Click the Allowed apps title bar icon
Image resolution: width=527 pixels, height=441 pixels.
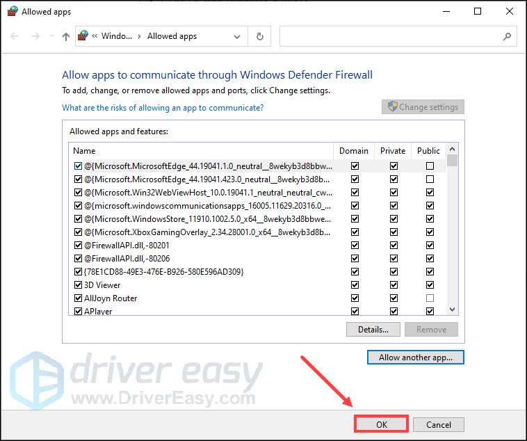coord(13,11)
